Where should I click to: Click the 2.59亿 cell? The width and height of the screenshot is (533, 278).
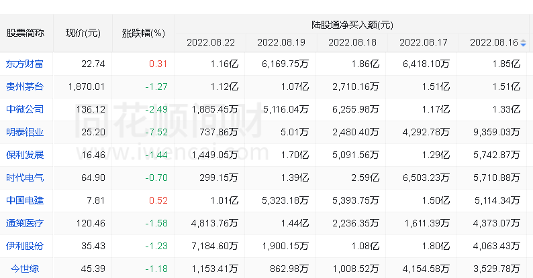pyautogui.click(x=365, y=178)
